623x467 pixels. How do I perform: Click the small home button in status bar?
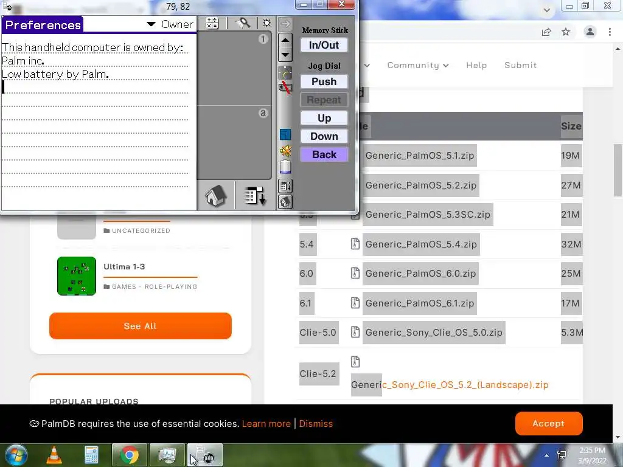coord(285,202)
